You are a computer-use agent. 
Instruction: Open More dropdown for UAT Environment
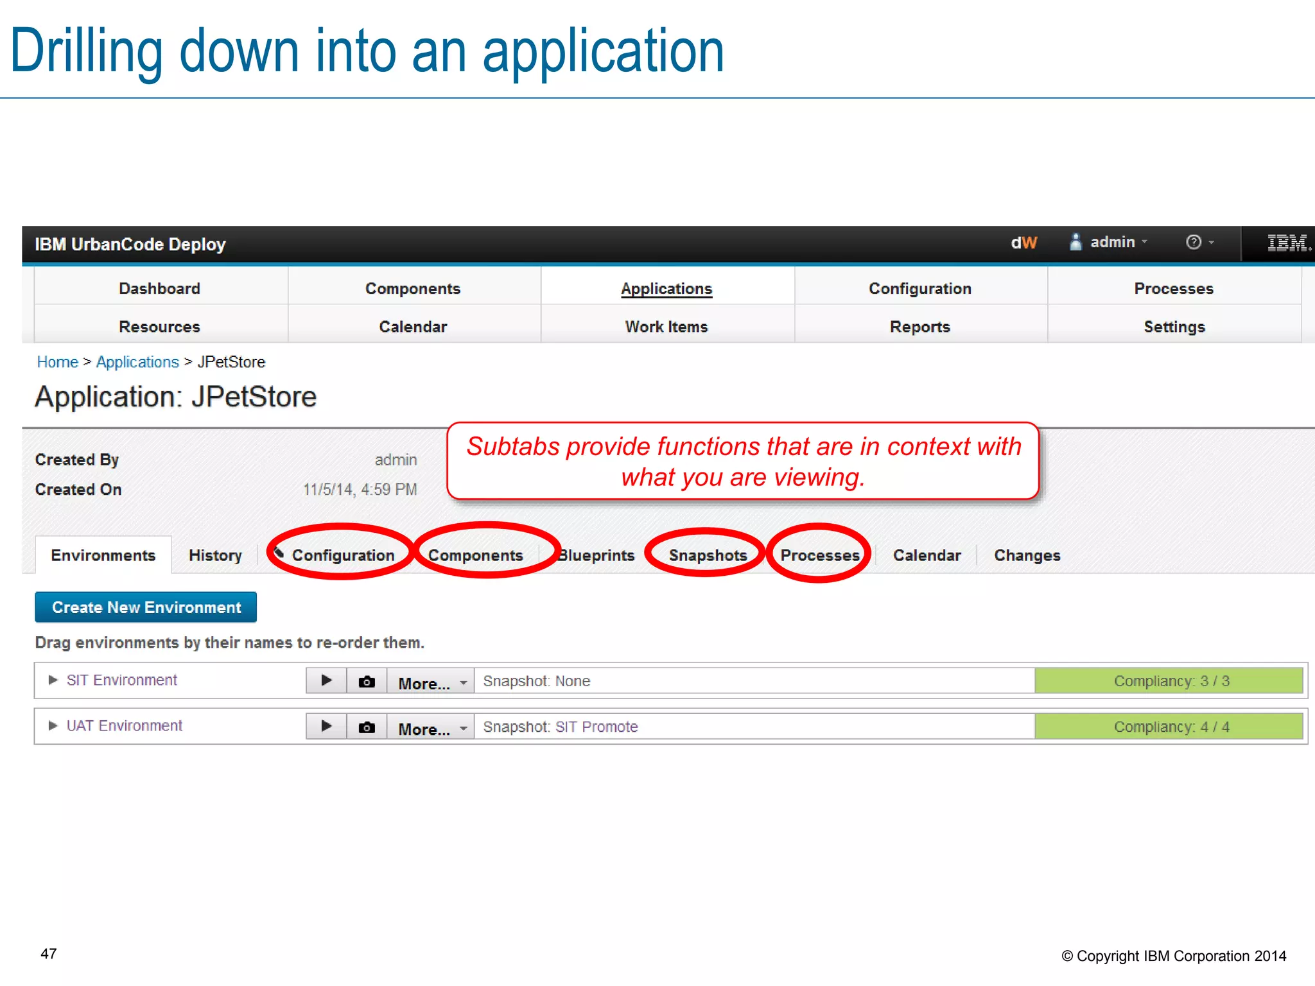(431, 729)
